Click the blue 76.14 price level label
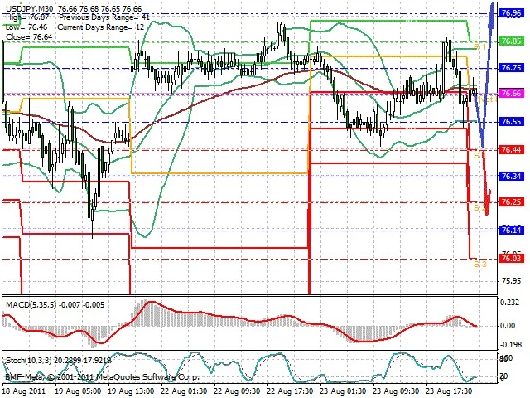The height and width of the screenshot is (398, 530). click(x=511, y=230)
